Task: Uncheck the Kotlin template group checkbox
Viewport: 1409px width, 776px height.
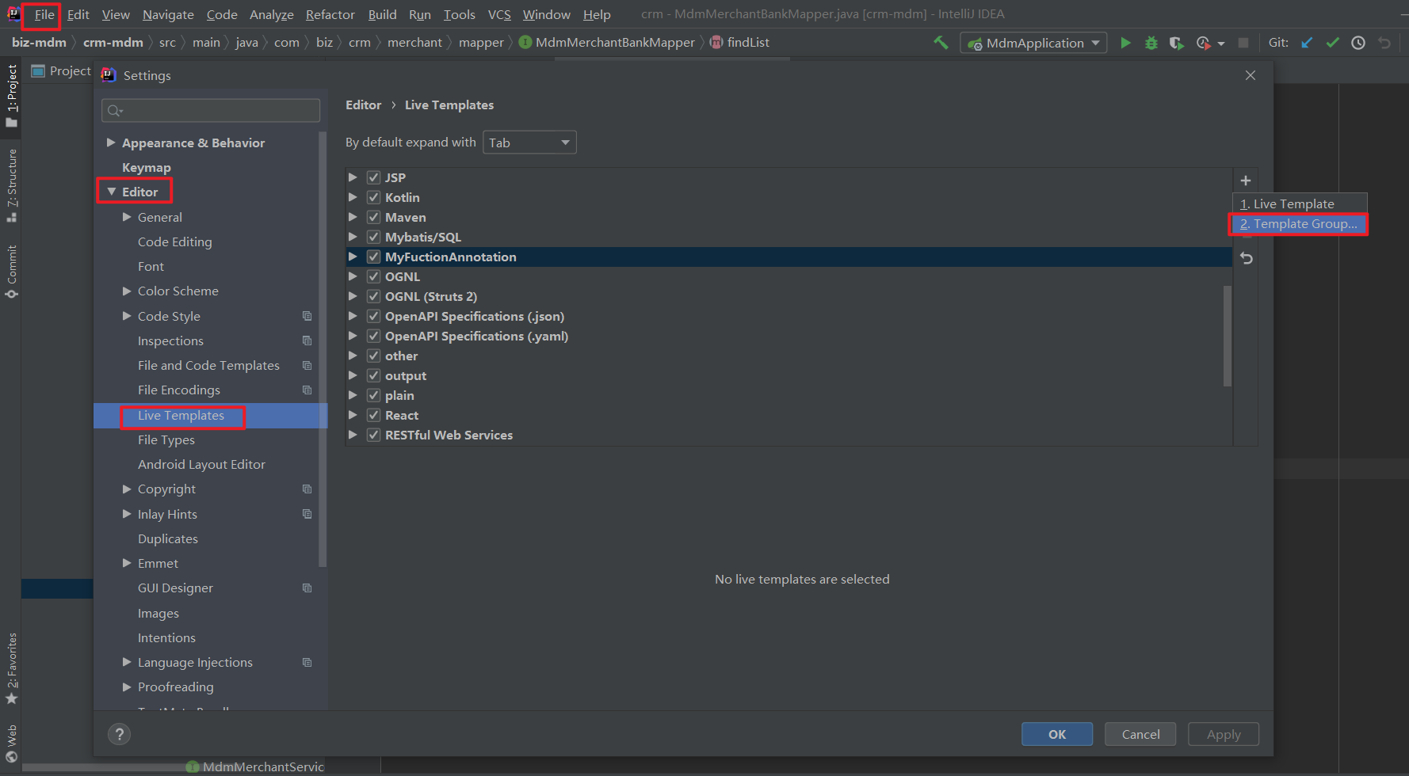Action: (x=373, y=197)
